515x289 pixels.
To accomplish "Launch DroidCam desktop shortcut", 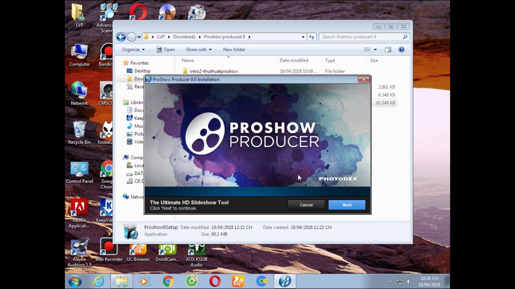I will coord(167,253).
